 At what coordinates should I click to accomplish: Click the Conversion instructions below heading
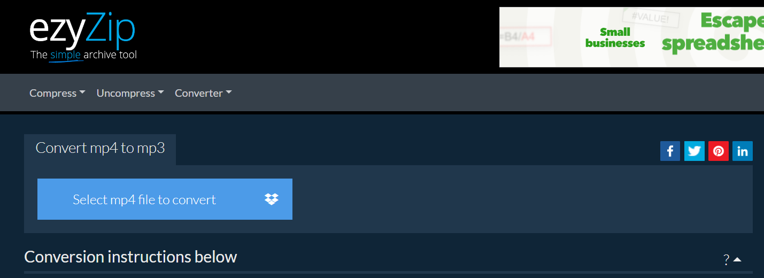coord(130,257)
